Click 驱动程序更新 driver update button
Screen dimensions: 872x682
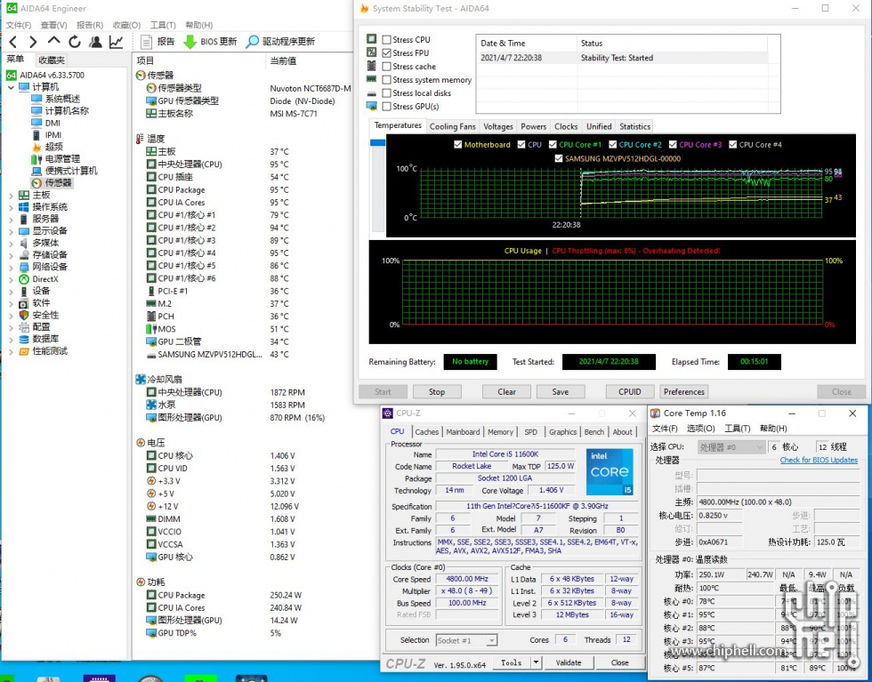pos(281,42)
